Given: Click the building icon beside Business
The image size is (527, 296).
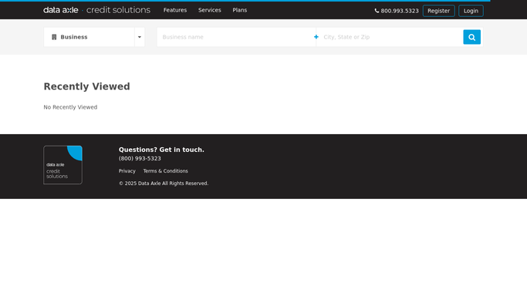Looking at the screenshot, I should tap(54, 37).
